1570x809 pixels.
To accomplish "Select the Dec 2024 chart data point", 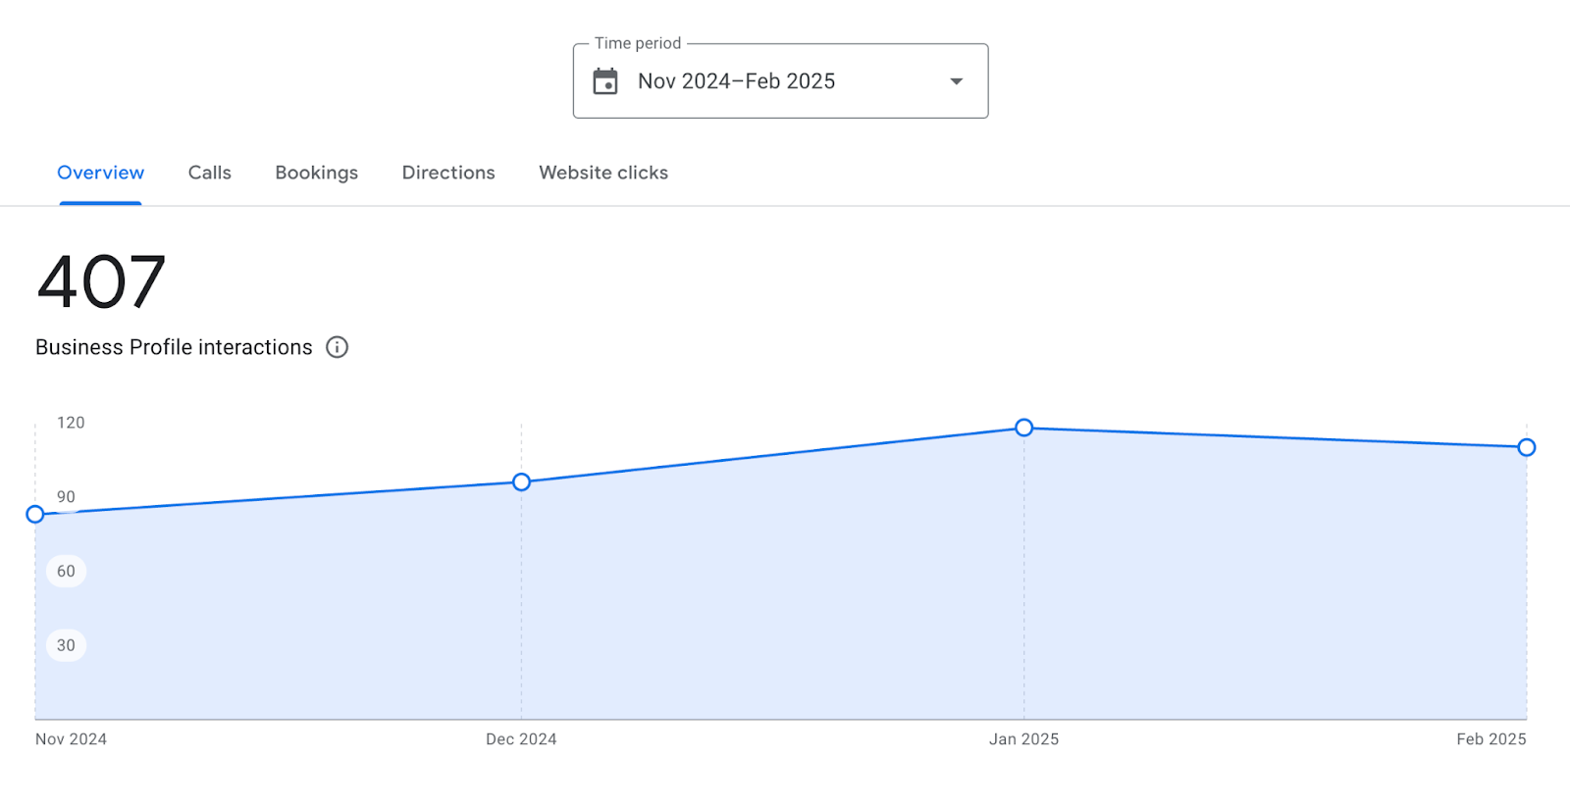I will point(521,481).
